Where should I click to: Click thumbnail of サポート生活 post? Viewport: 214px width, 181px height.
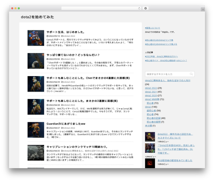(36, 38)
